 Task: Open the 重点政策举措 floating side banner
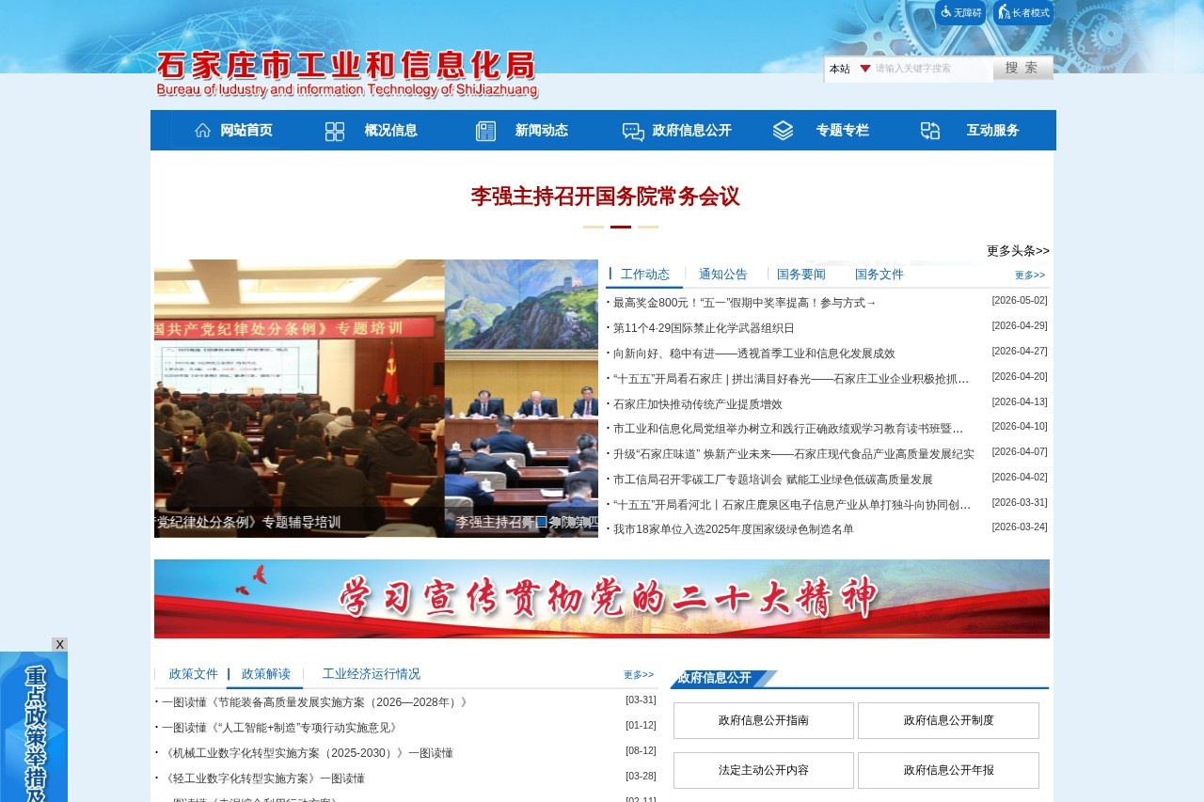click(34, 727)
